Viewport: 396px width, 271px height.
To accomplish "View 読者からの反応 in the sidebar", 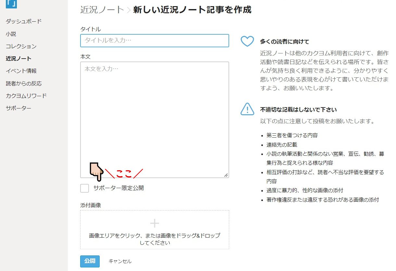I will coord(24,84).
